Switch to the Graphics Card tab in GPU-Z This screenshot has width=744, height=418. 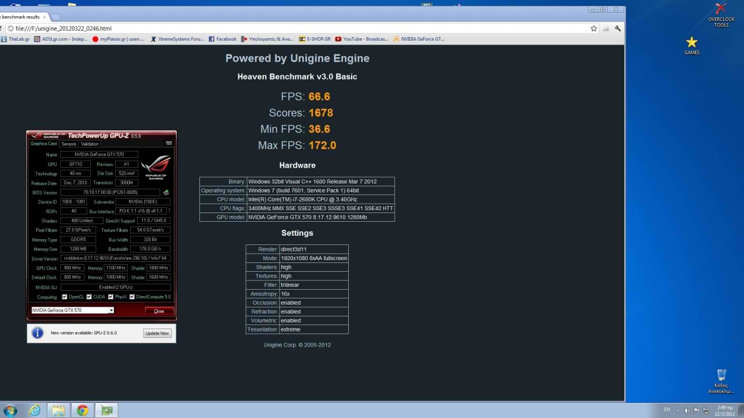click(44, 144)
